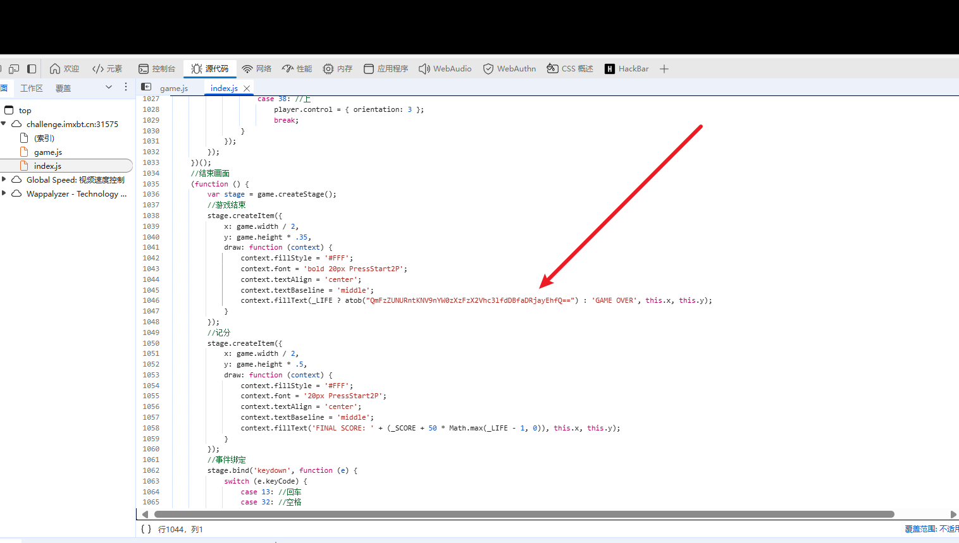Screen dimensions: 959x543
Task: Click the horizontal scrollbar in code editor
Action: (x=524, y=515)
